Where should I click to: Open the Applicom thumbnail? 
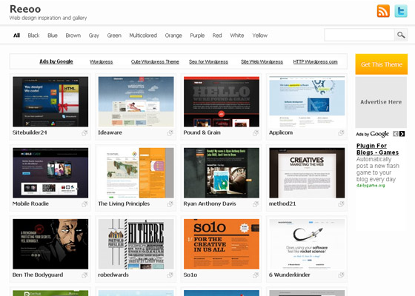tap(307, 102)
